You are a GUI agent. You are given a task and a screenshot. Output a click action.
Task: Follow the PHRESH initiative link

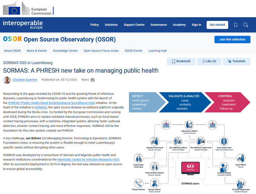(52, 103)
